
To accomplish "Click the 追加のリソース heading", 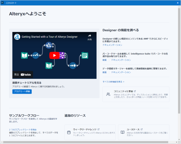I will click(x=75, y=116).
